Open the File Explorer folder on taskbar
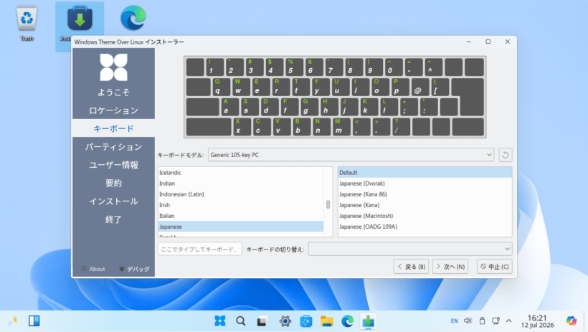Image resolution: width=588 pixels, height=332 pixels. pyautogui.click(x=326, y=321)
